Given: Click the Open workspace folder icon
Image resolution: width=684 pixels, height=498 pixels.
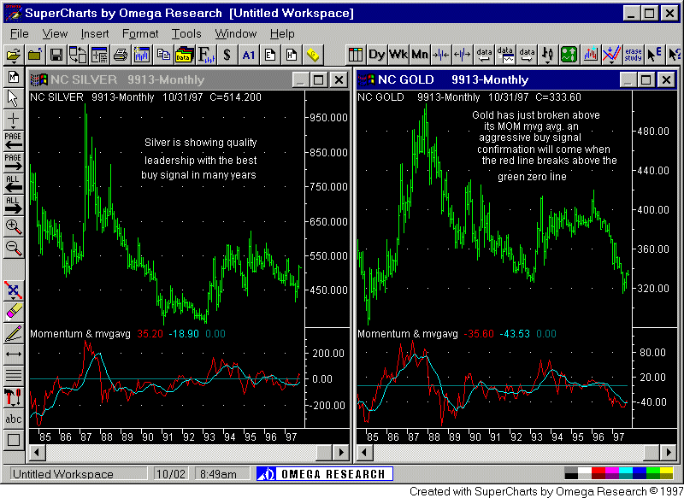Looking at the screenshot, I should coord(14,55).
